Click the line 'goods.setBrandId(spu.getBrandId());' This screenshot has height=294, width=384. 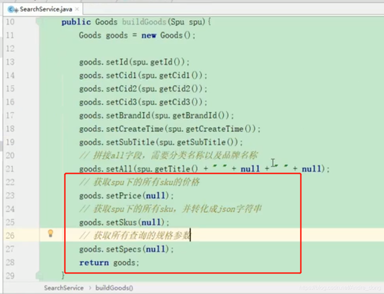pos(156,115)
